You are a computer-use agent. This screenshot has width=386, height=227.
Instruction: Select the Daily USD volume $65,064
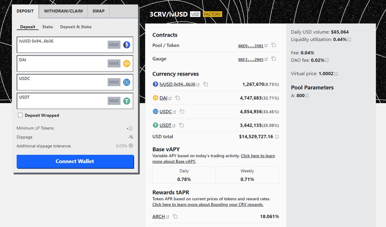point(340,32)
